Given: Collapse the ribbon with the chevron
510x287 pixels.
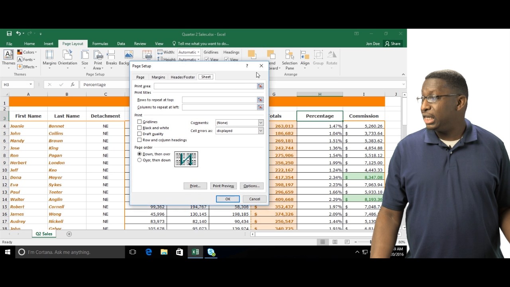Looking at the screenshot, I should pos(403,74).
